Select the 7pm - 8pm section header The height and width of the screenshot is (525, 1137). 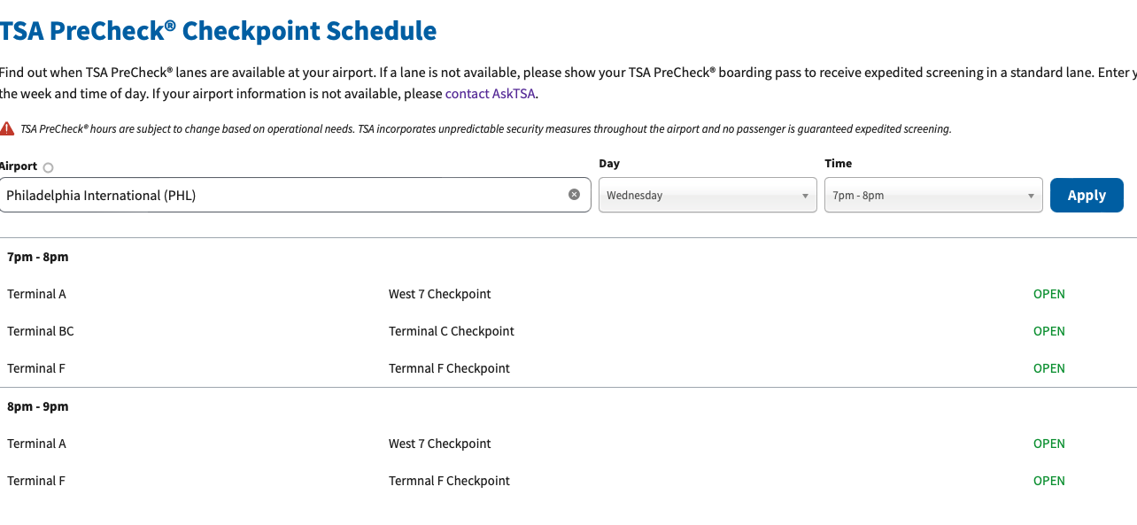(37, 257)
